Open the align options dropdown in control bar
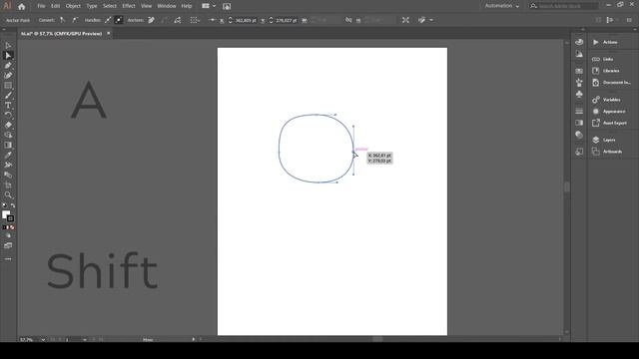Viewport: 639px width, 359px height. [x=195, y=20]
